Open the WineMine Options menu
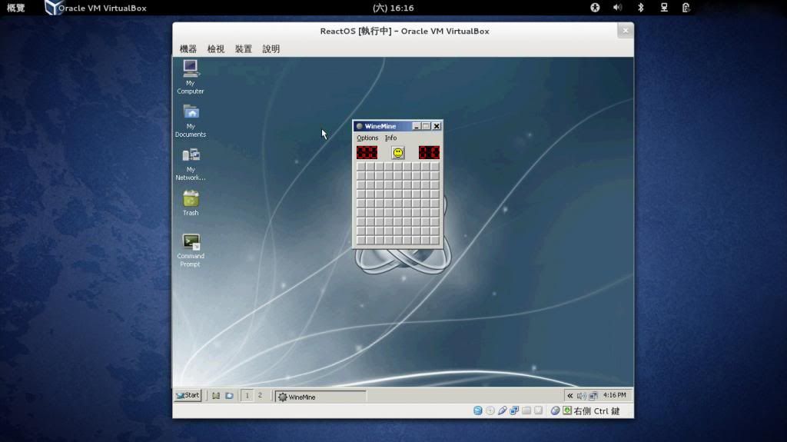The width and height of the screenshot is (787, 442). tap(367, 138)
